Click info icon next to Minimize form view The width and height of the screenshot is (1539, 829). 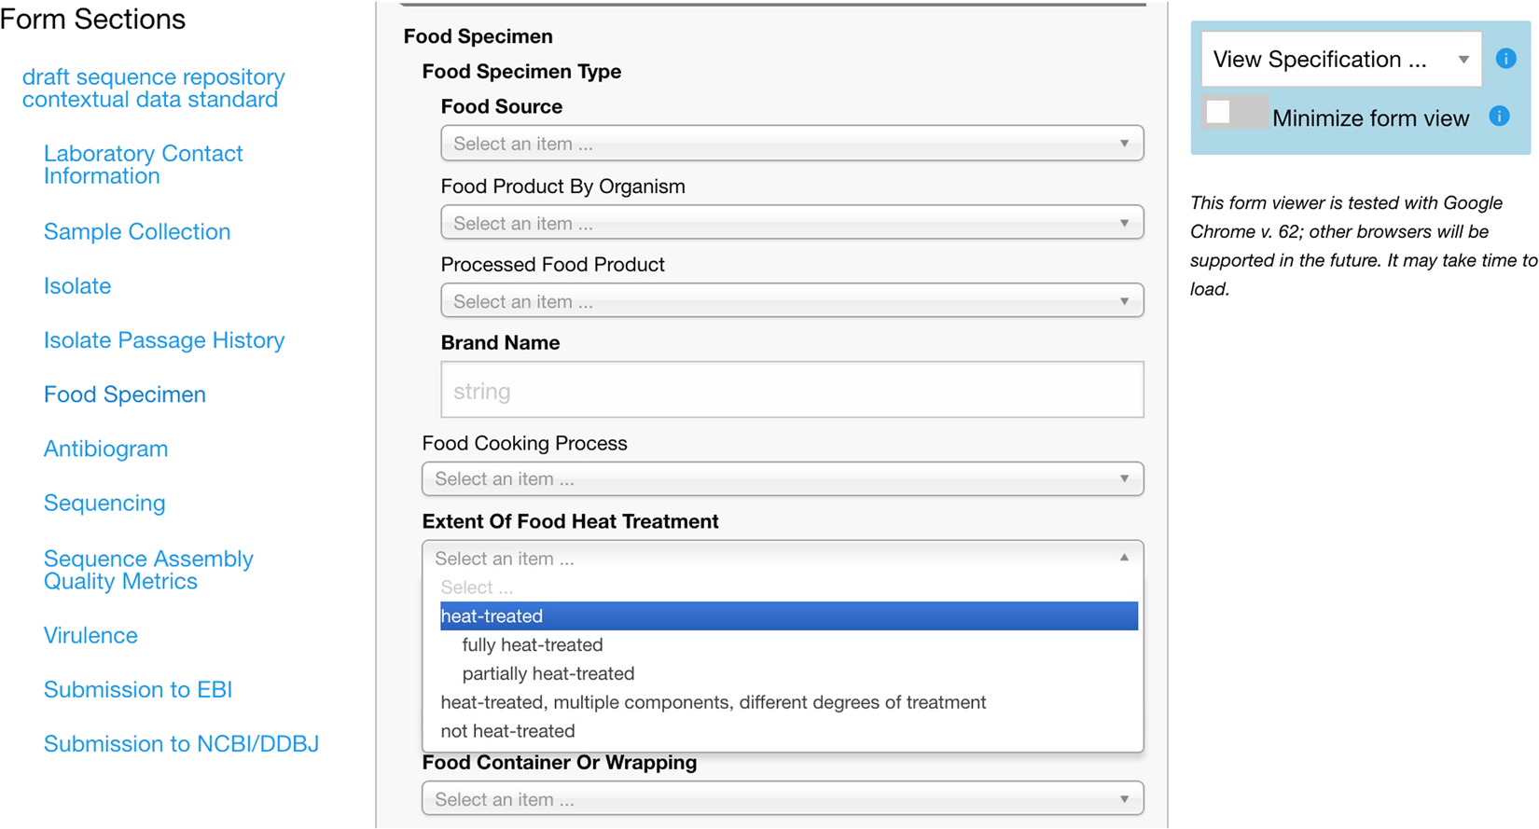(x=1499, y=117)
